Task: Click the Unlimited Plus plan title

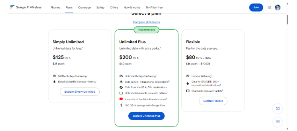Action: [x=132, y=42]
